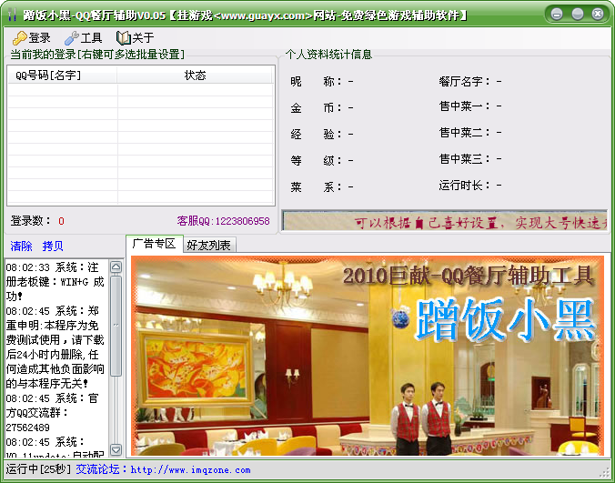
Task: Click the book icon for 关于
Action: (123, 37)
